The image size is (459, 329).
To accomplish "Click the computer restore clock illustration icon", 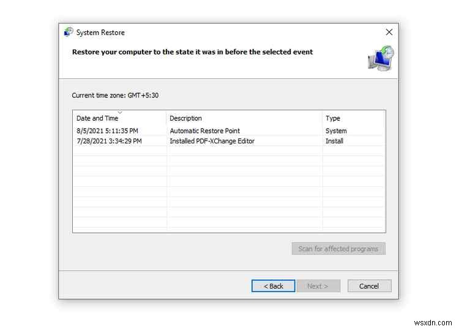I will click(381, 58).
